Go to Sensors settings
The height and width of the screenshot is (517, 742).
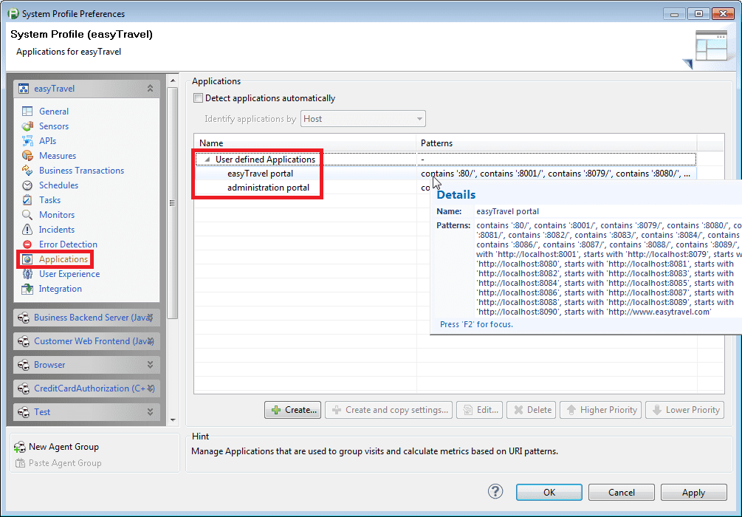tap(54, 126)
